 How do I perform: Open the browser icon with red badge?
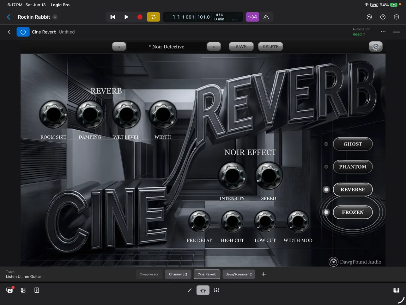pyautogui.click(x=10, y=290)
